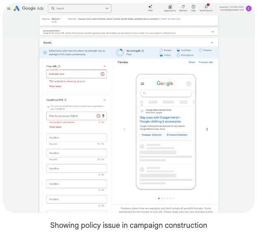Click the Google Merchandise Store favicon
The image size is (267, 234).
click(x=142, y=111)
